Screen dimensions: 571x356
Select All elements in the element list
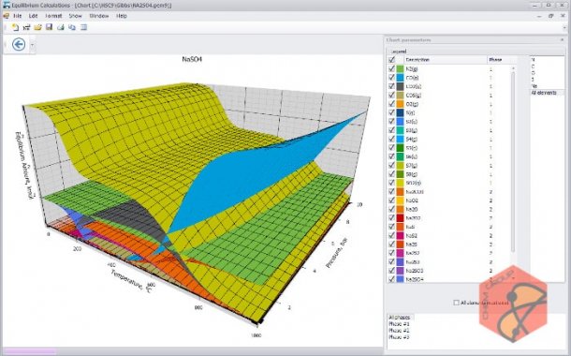pos(544,93)
